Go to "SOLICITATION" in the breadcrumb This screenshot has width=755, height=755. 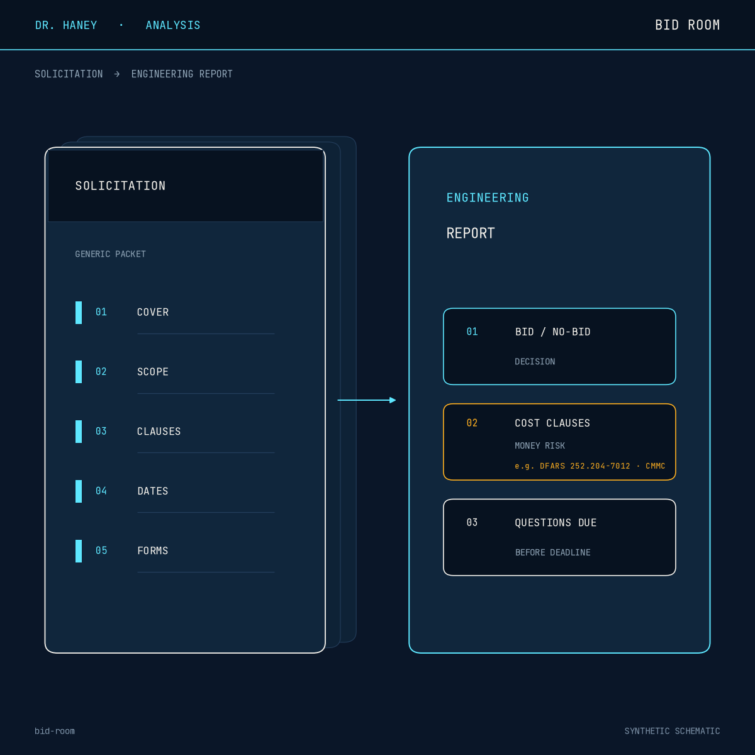pos(69,74)
